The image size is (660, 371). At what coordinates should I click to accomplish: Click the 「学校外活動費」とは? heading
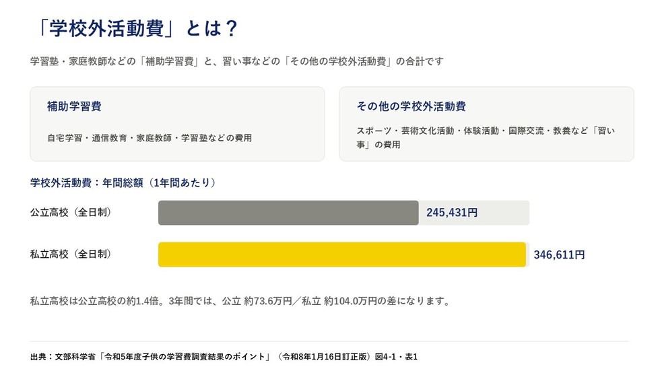tap(136, 28)
